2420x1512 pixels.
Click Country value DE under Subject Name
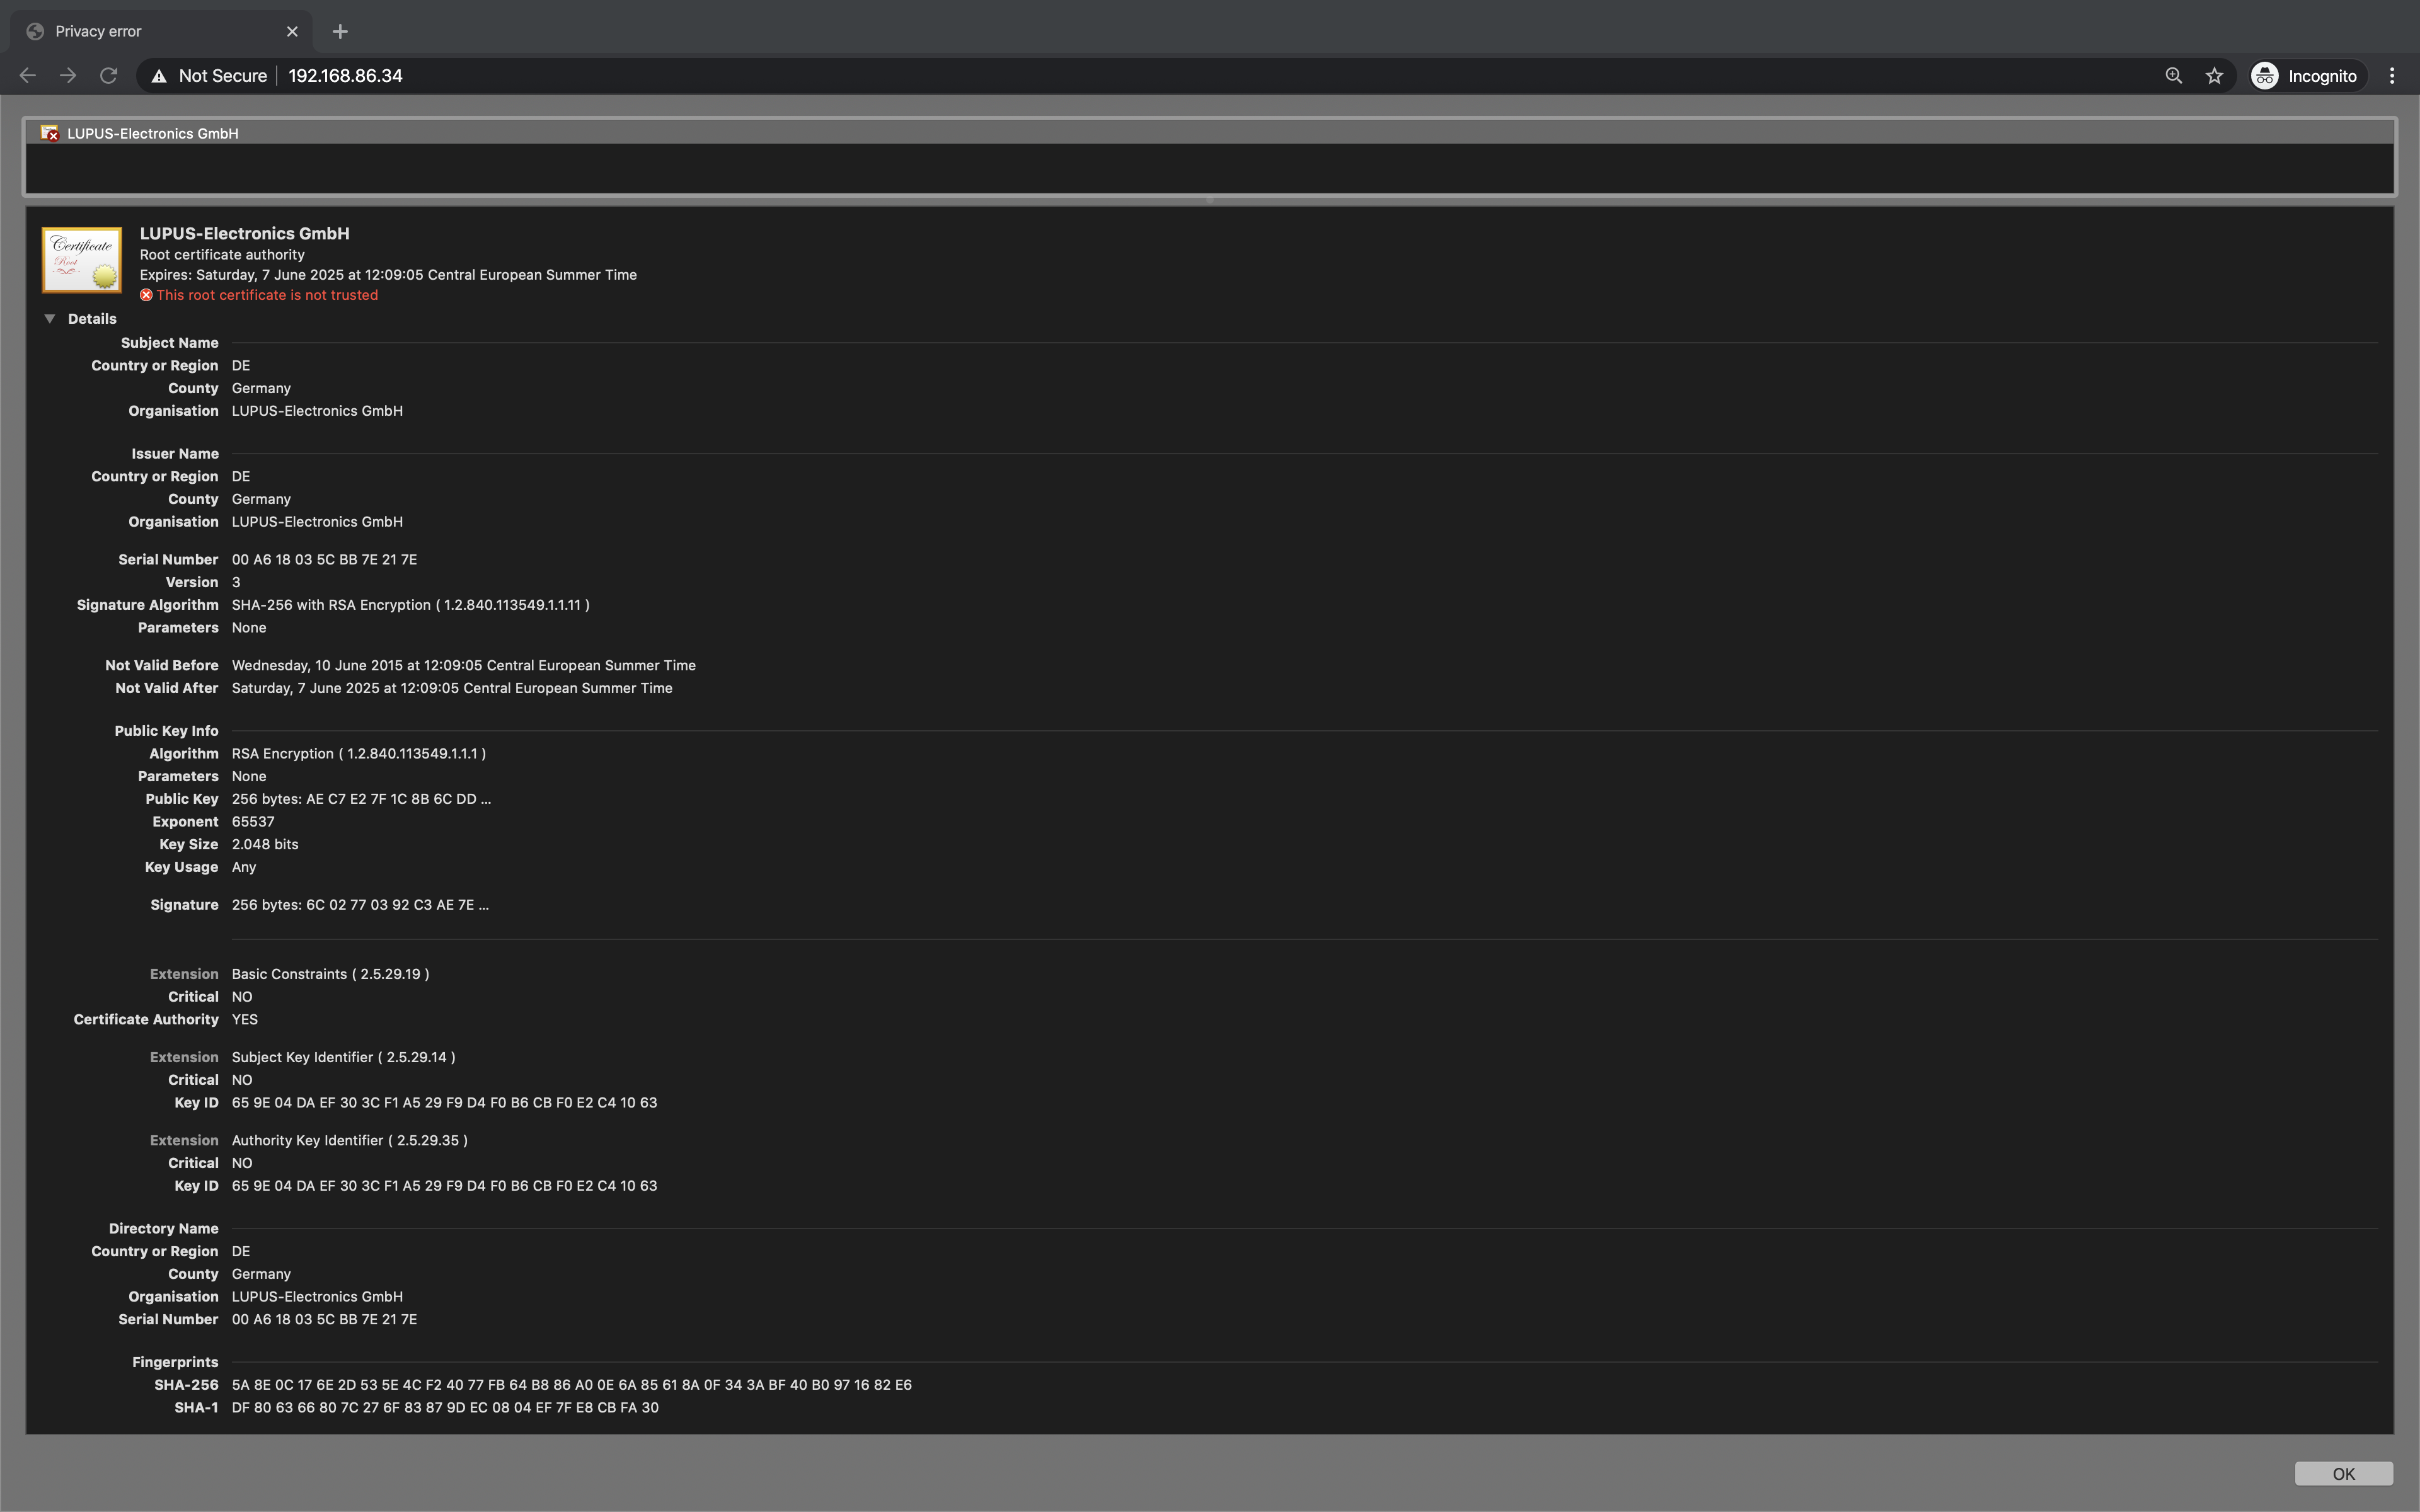click(x=241, y=366)
